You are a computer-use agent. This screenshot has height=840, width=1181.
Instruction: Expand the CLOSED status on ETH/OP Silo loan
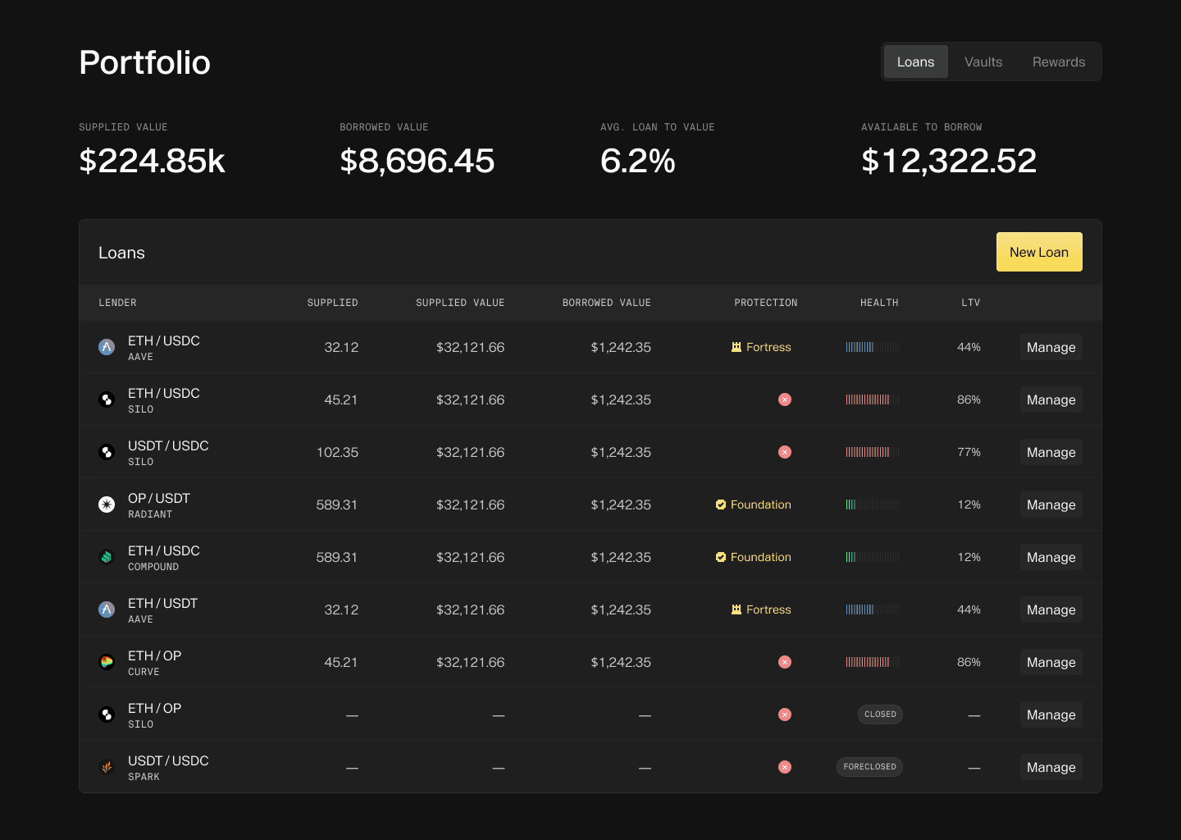point(880,714)
